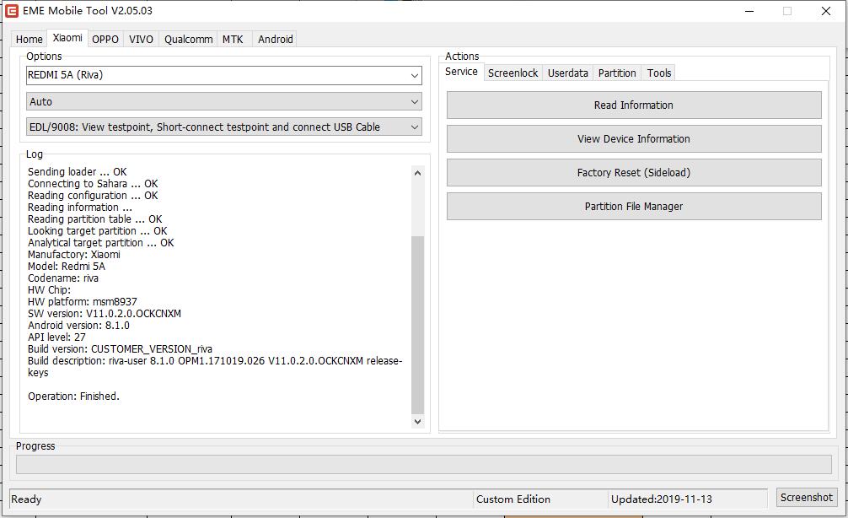
Task: Click the 'Ready' status bar text
Action: pyautogui.click(x=26, y=499)
